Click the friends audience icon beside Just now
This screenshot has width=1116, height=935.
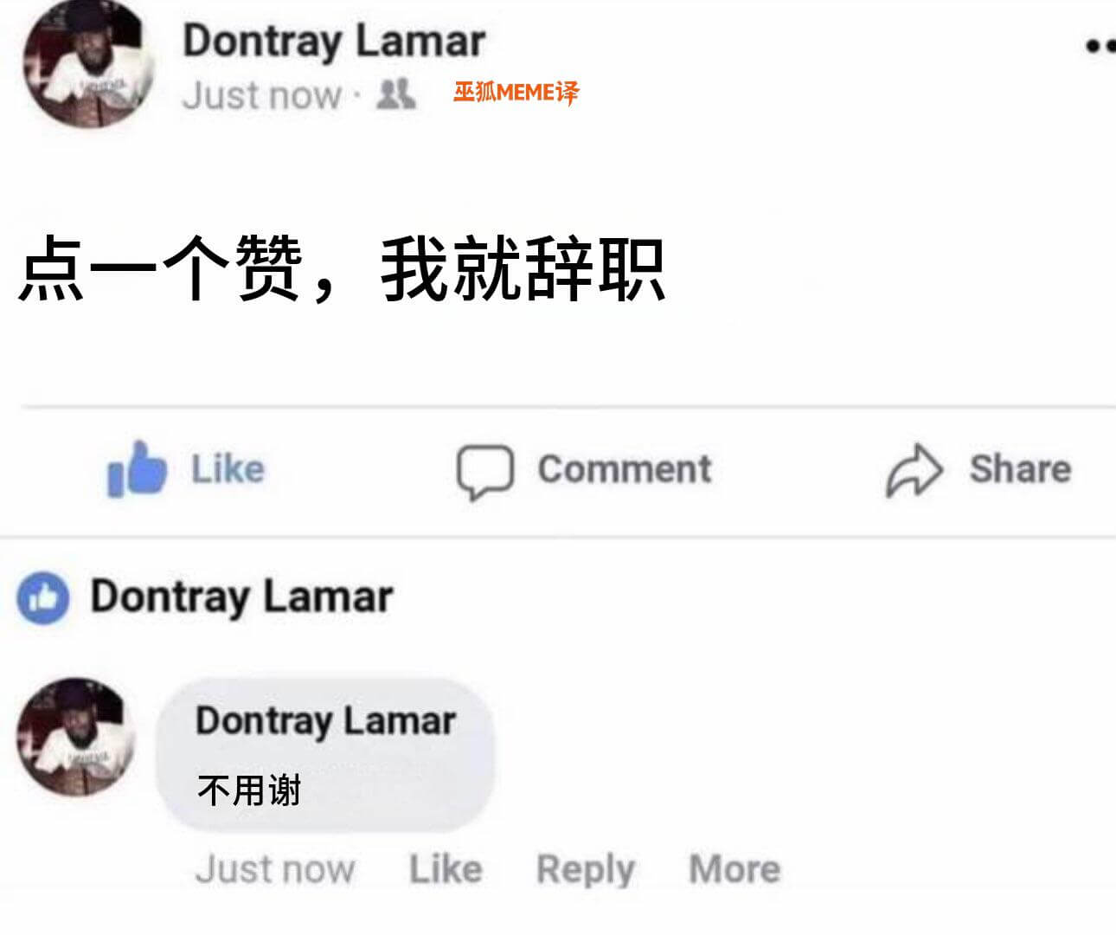pyautogui.click(x=395, y=93)
